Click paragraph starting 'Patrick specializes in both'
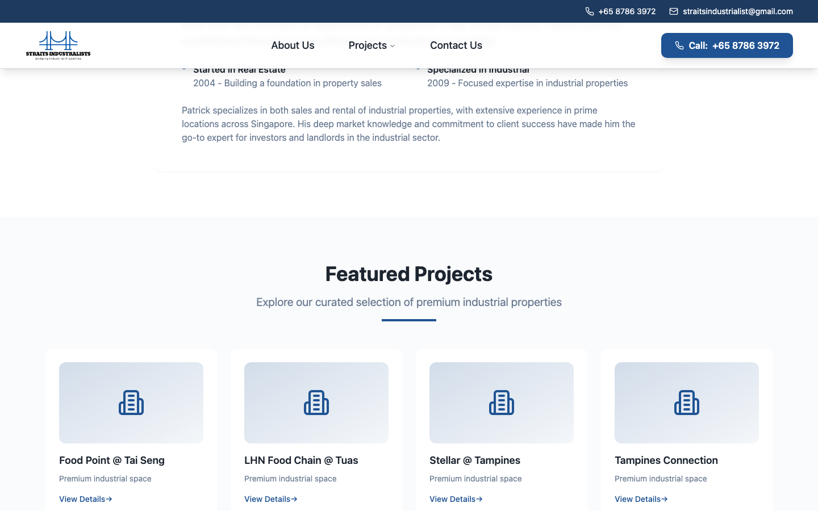The image size is (818, 511). [409, 124]
